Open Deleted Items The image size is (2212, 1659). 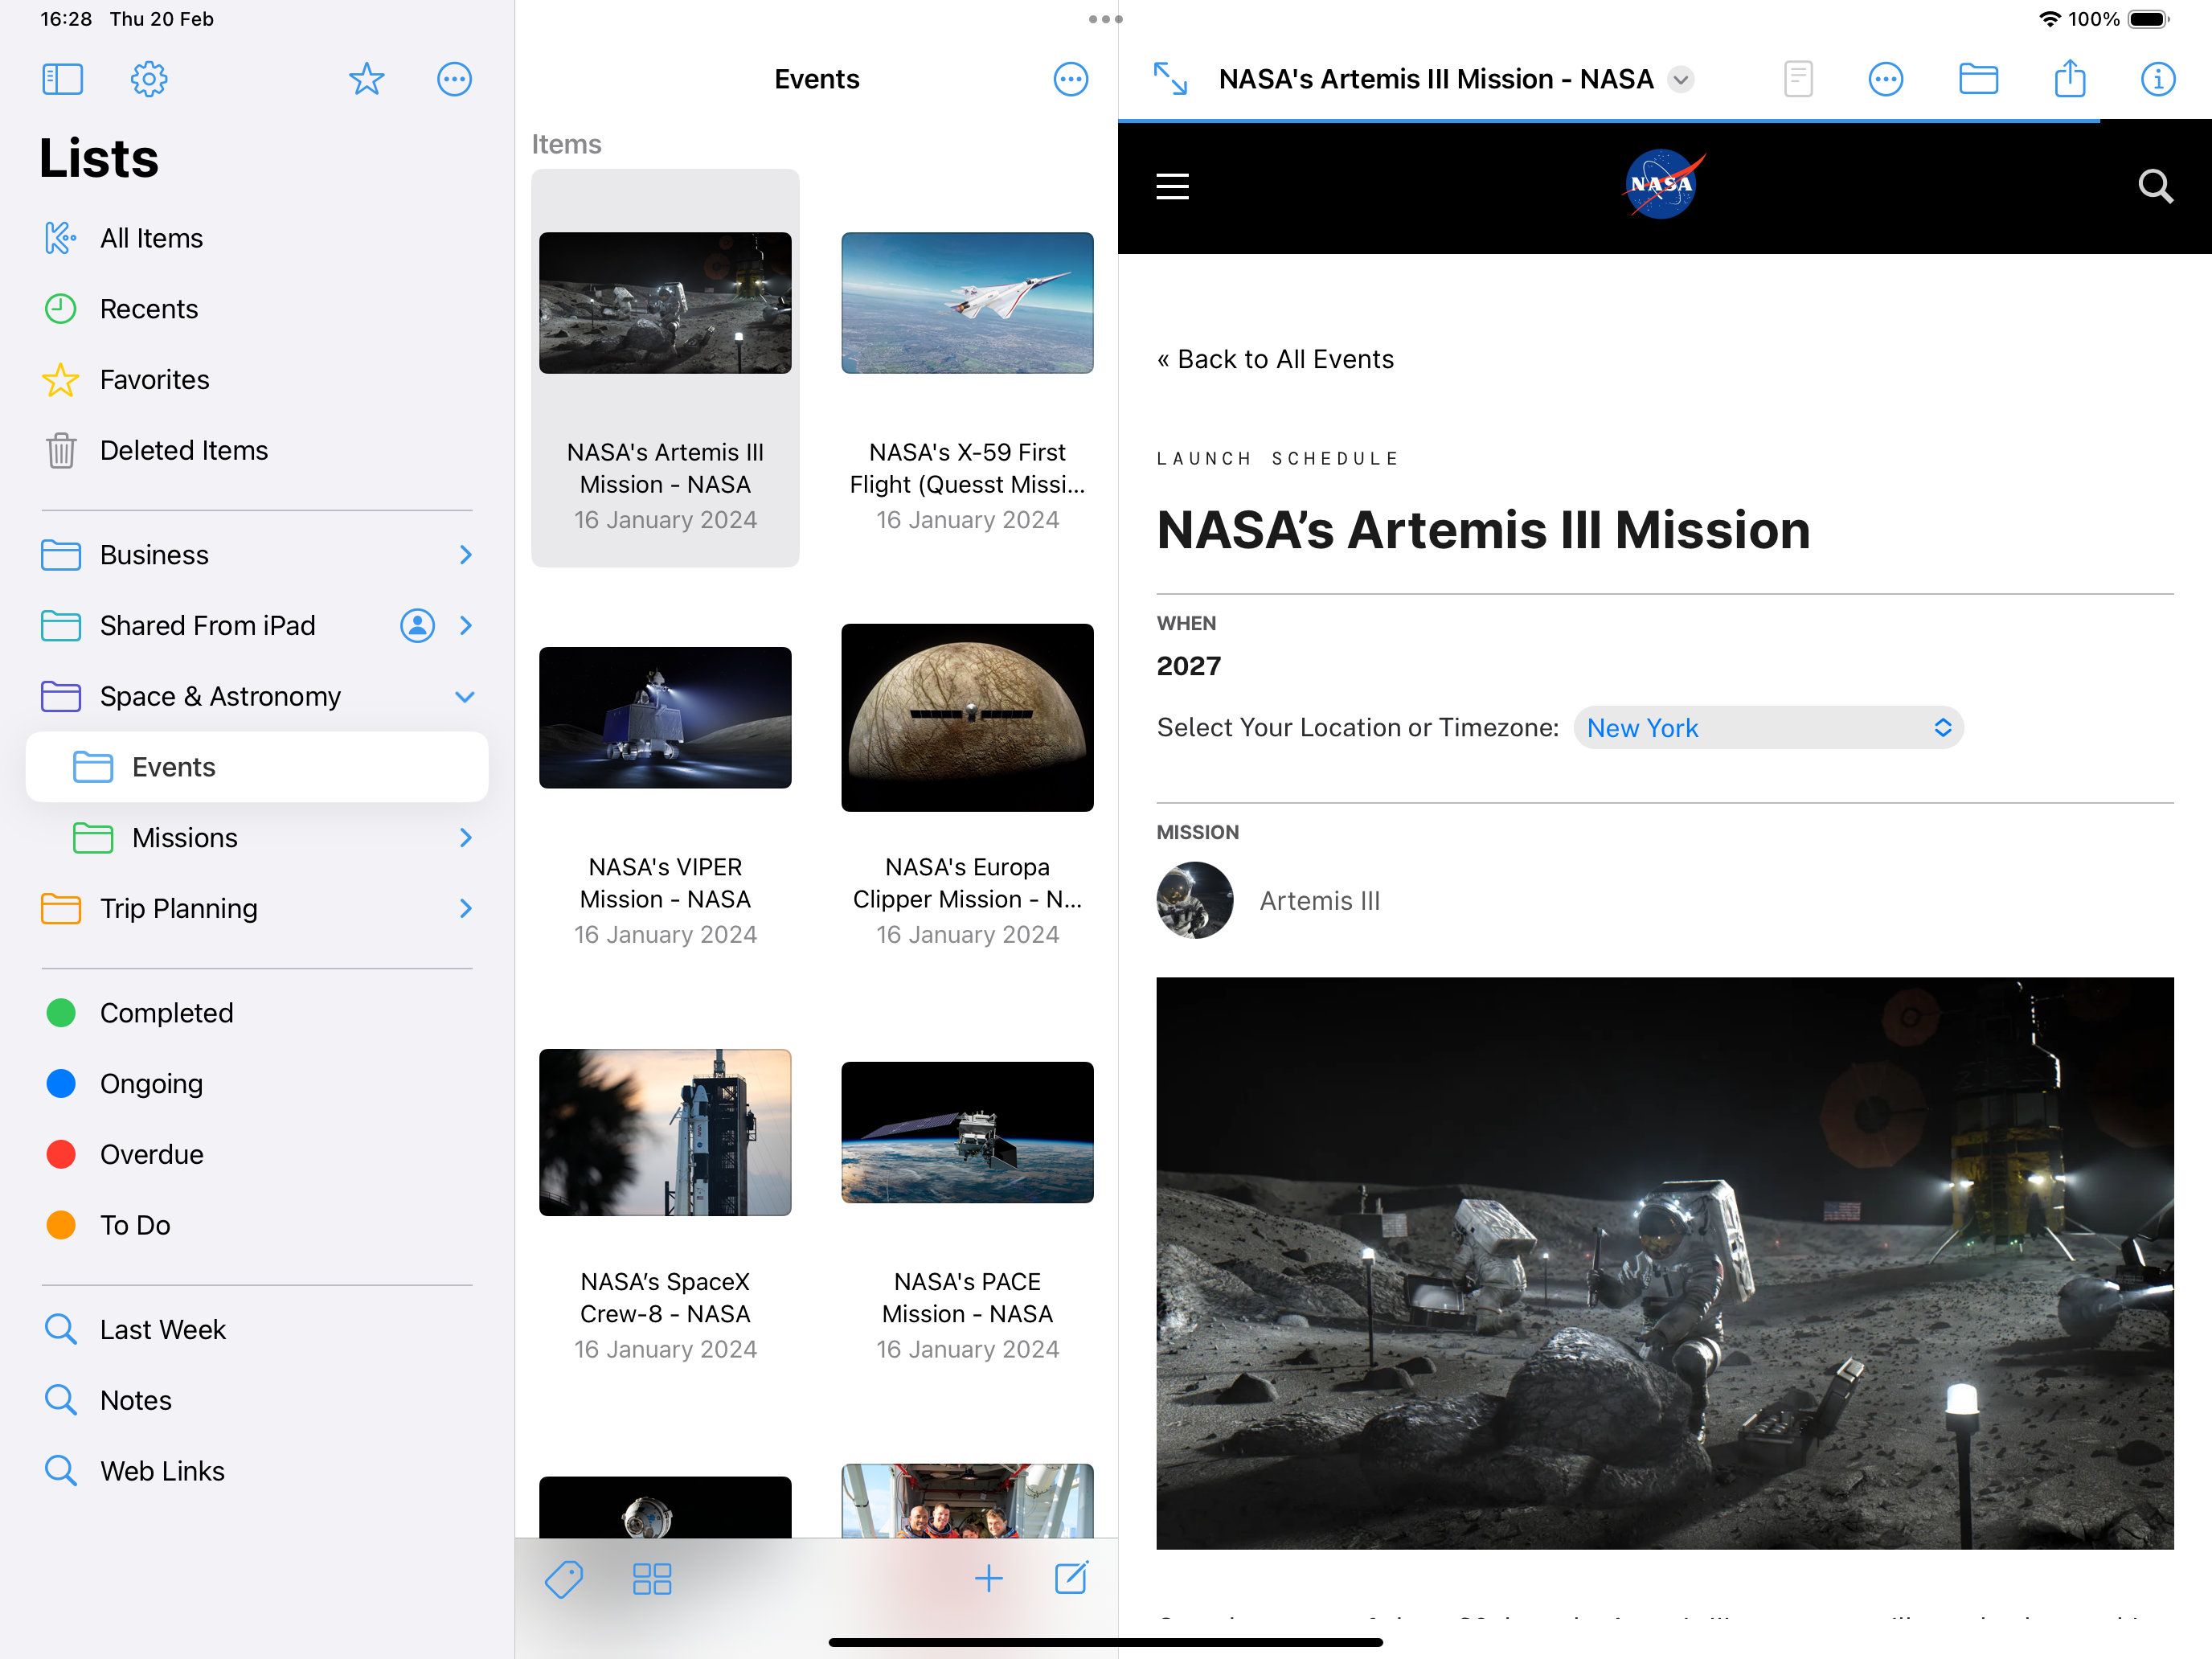[x=256, y=450]
